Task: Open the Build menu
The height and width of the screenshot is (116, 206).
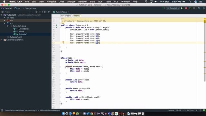Action: click(x=93, y=2)
